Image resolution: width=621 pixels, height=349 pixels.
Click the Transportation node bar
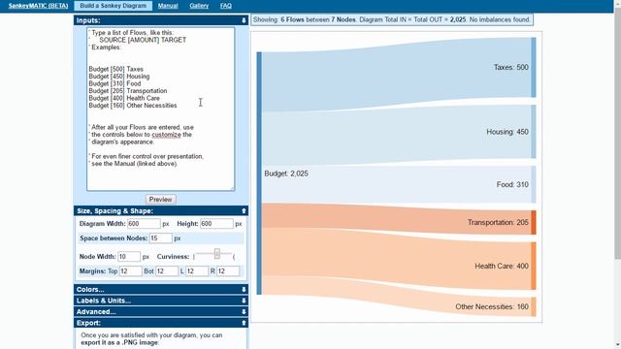point(534,222)
